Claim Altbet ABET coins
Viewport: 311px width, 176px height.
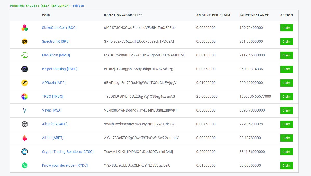(x=286, y=138)
